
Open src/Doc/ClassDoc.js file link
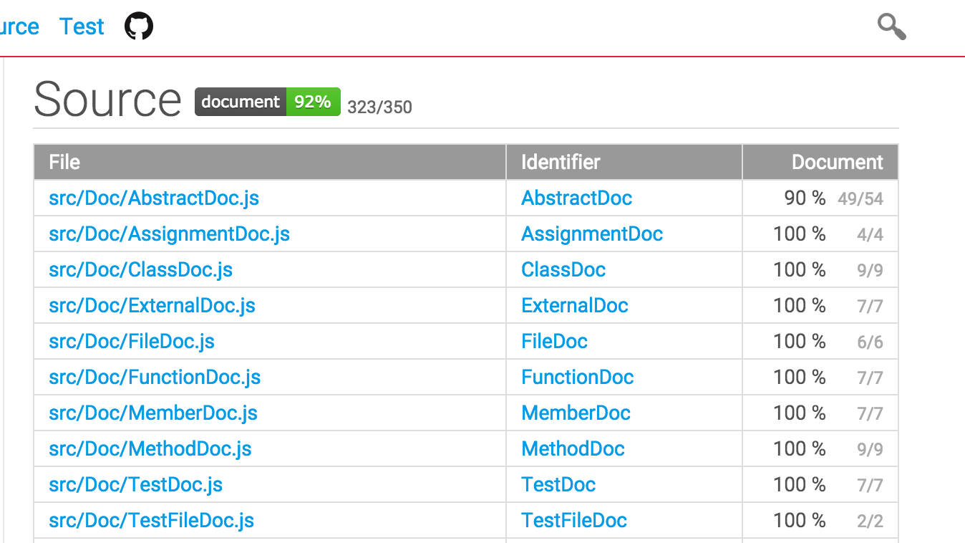[140, 269]
